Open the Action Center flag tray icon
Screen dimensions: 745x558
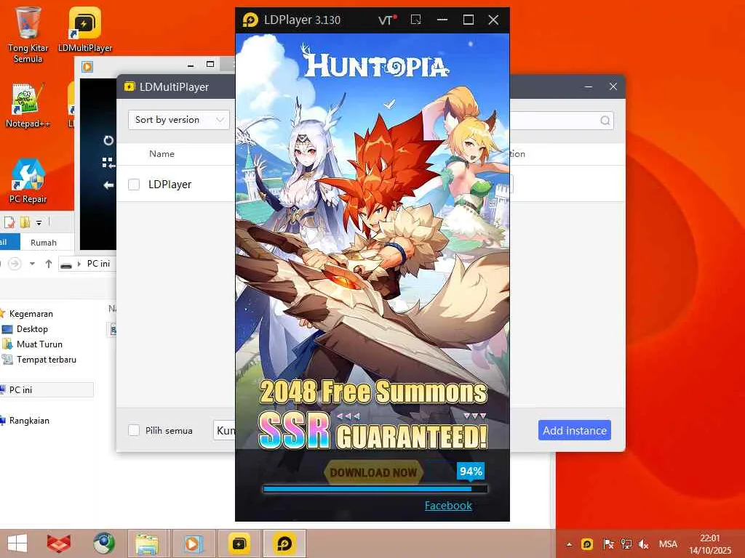pos(608,543)
